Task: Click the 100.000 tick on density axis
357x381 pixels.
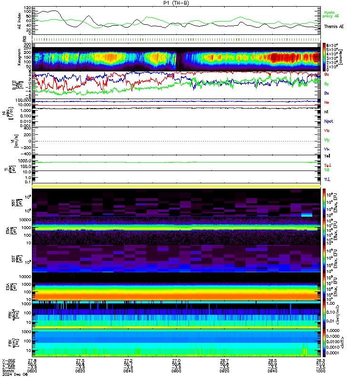Action: (x=23, y=100)
